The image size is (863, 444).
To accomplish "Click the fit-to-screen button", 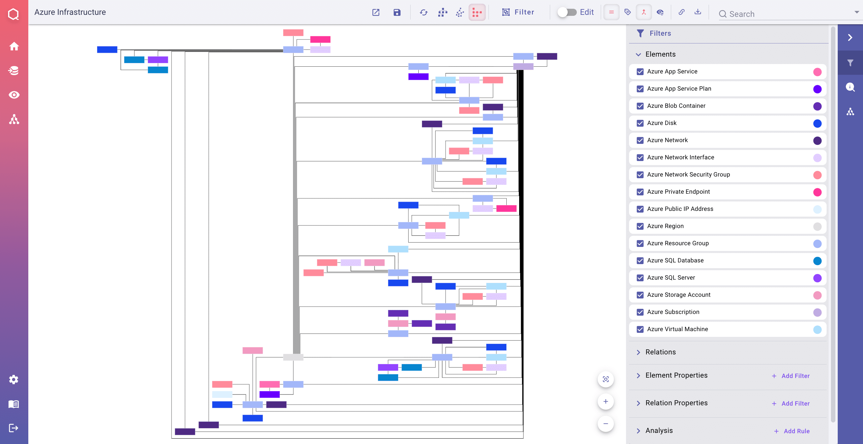I will (605, 379).
